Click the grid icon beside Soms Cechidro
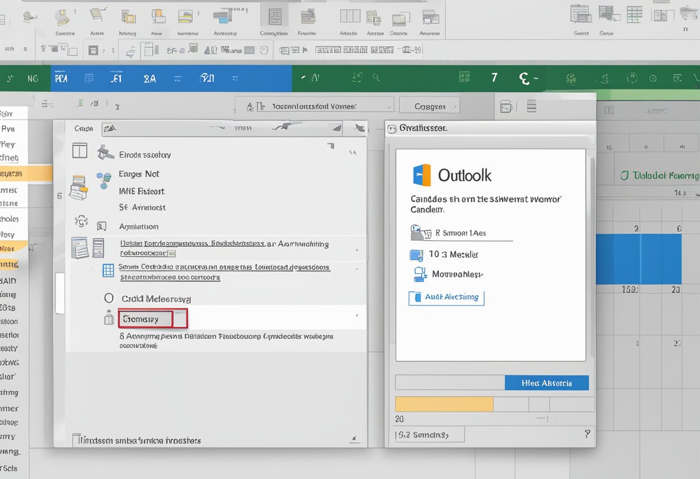 click(108, 271)
